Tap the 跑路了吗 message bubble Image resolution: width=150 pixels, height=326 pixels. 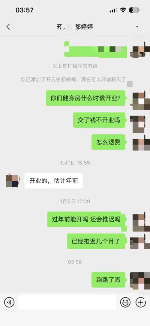coord(108,280)
